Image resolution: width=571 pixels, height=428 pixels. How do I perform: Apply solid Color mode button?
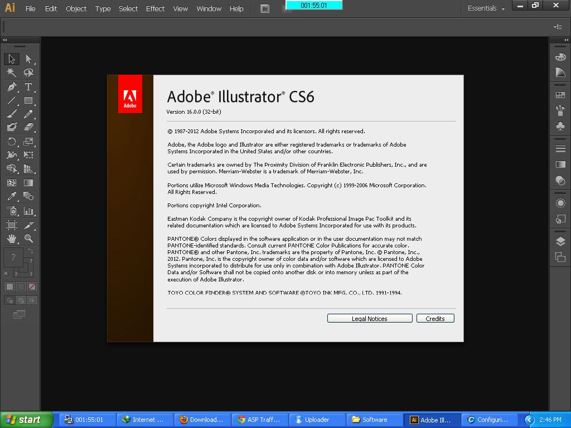[10, 287]
